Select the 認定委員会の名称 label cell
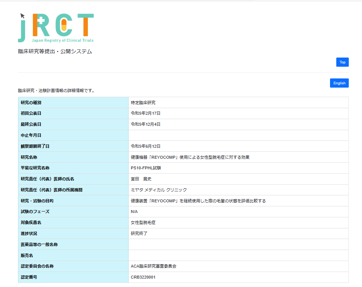 [x=73, y=266]
